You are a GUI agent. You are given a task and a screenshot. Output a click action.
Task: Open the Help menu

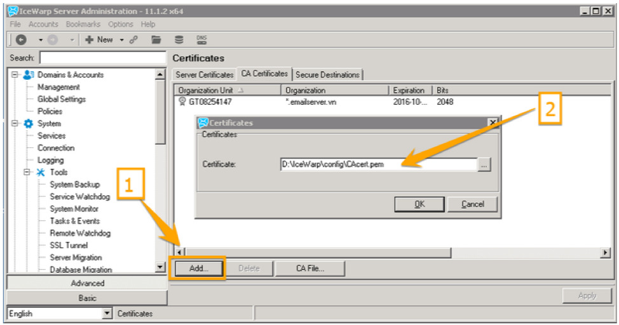tap(147, 24)
